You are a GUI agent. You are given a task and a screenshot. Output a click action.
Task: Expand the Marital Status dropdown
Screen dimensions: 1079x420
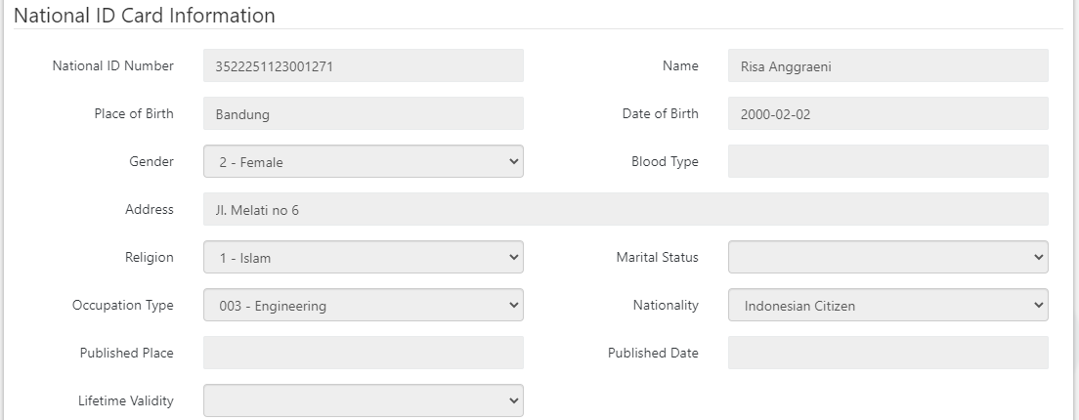click(x=887, y=258)
